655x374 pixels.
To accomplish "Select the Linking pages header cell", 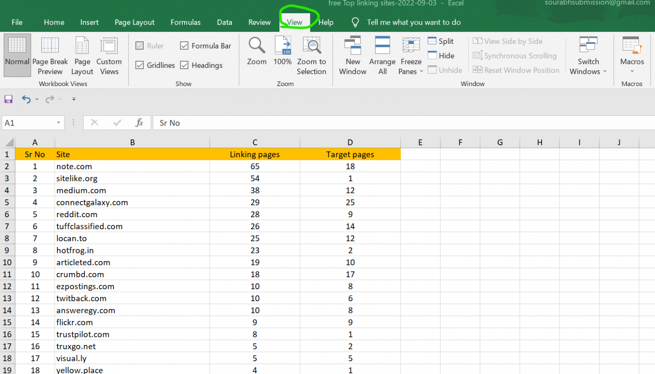I will click(x=255, y=154).
